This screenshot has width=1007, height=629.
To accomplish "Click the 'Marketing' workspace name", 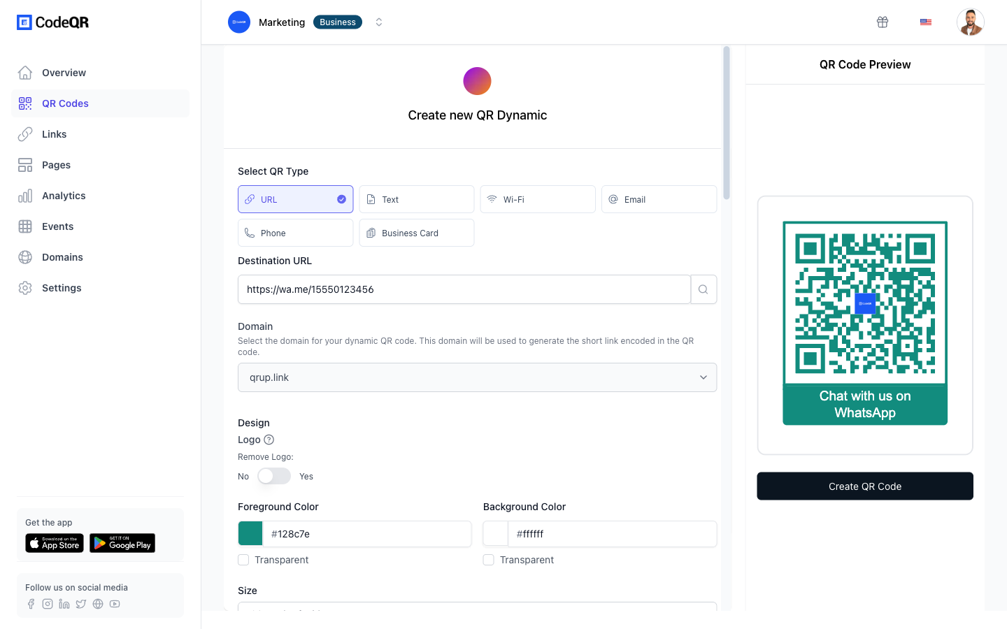I will 282,22.
